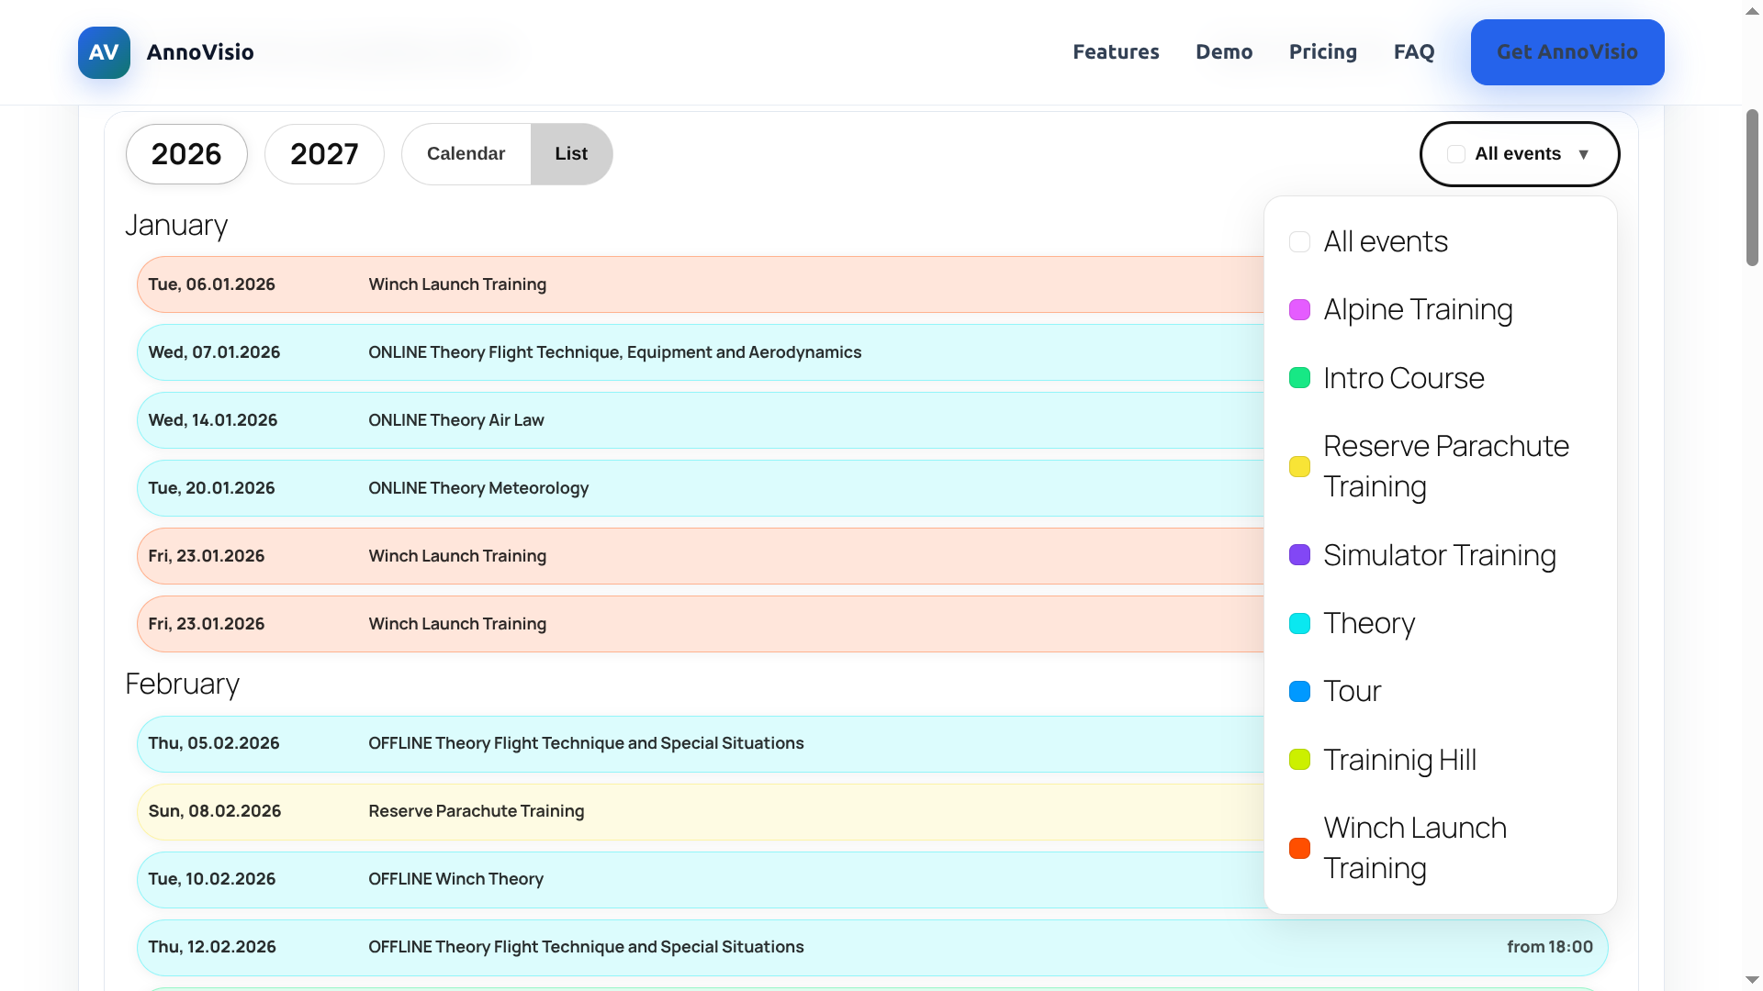The width and height of the screenshot is (1763, 991).
Task: Tick the All events white checkbox in the list
Action: [1299, 242]
